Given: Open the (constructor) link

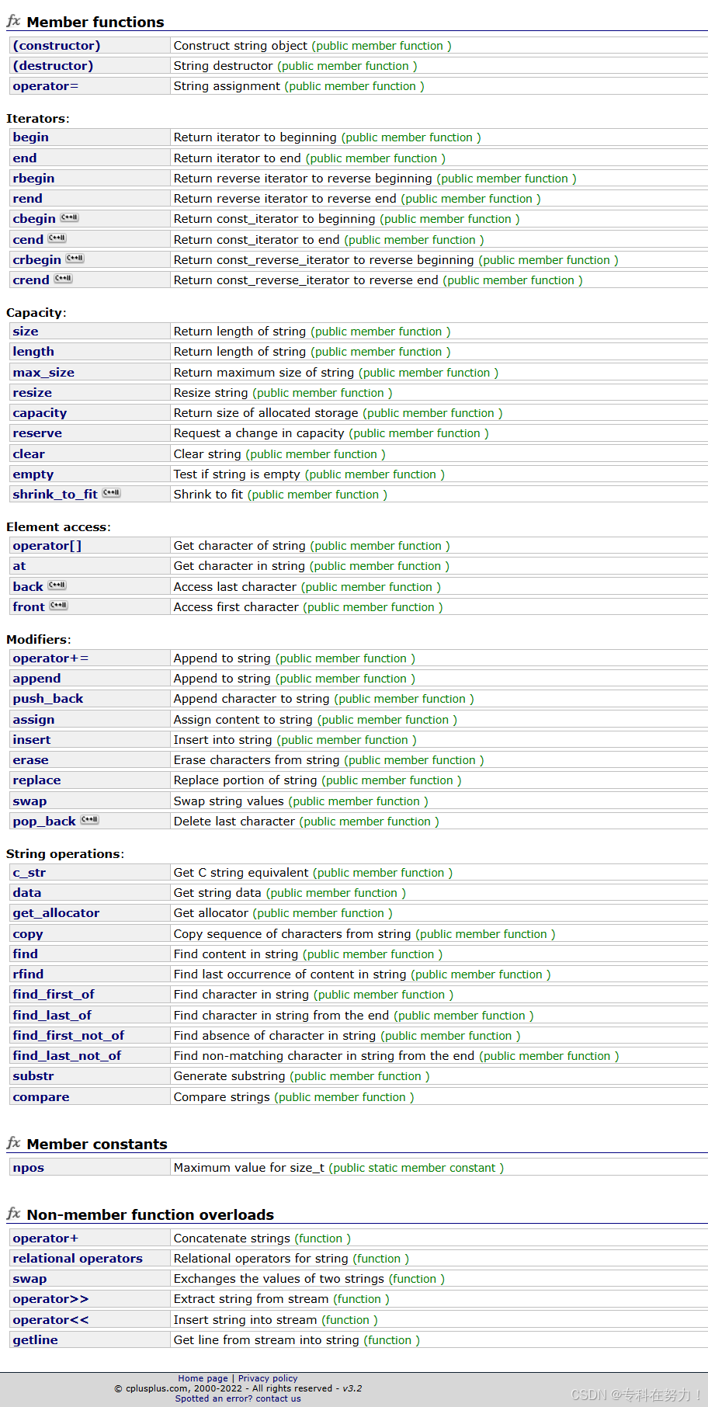Looking at the screenshot, I should coord(57,46).
